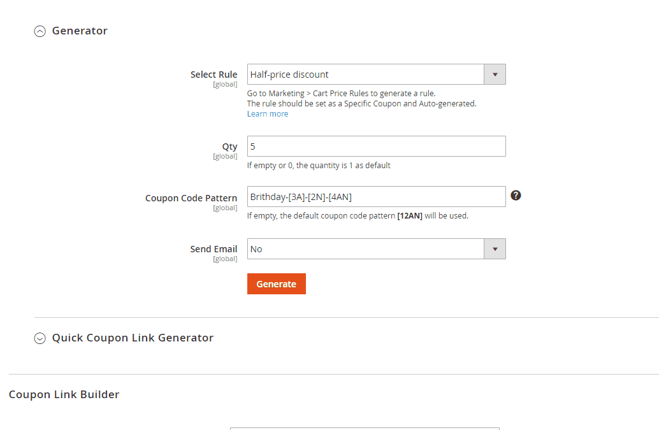Collapse the Generator section chevron icon

[x=40, y=31]
